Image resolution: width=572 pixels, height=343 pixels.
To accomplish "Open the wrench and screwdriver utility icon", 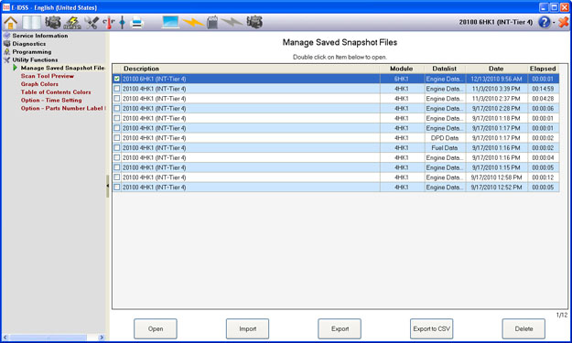I will click(92, 23).
